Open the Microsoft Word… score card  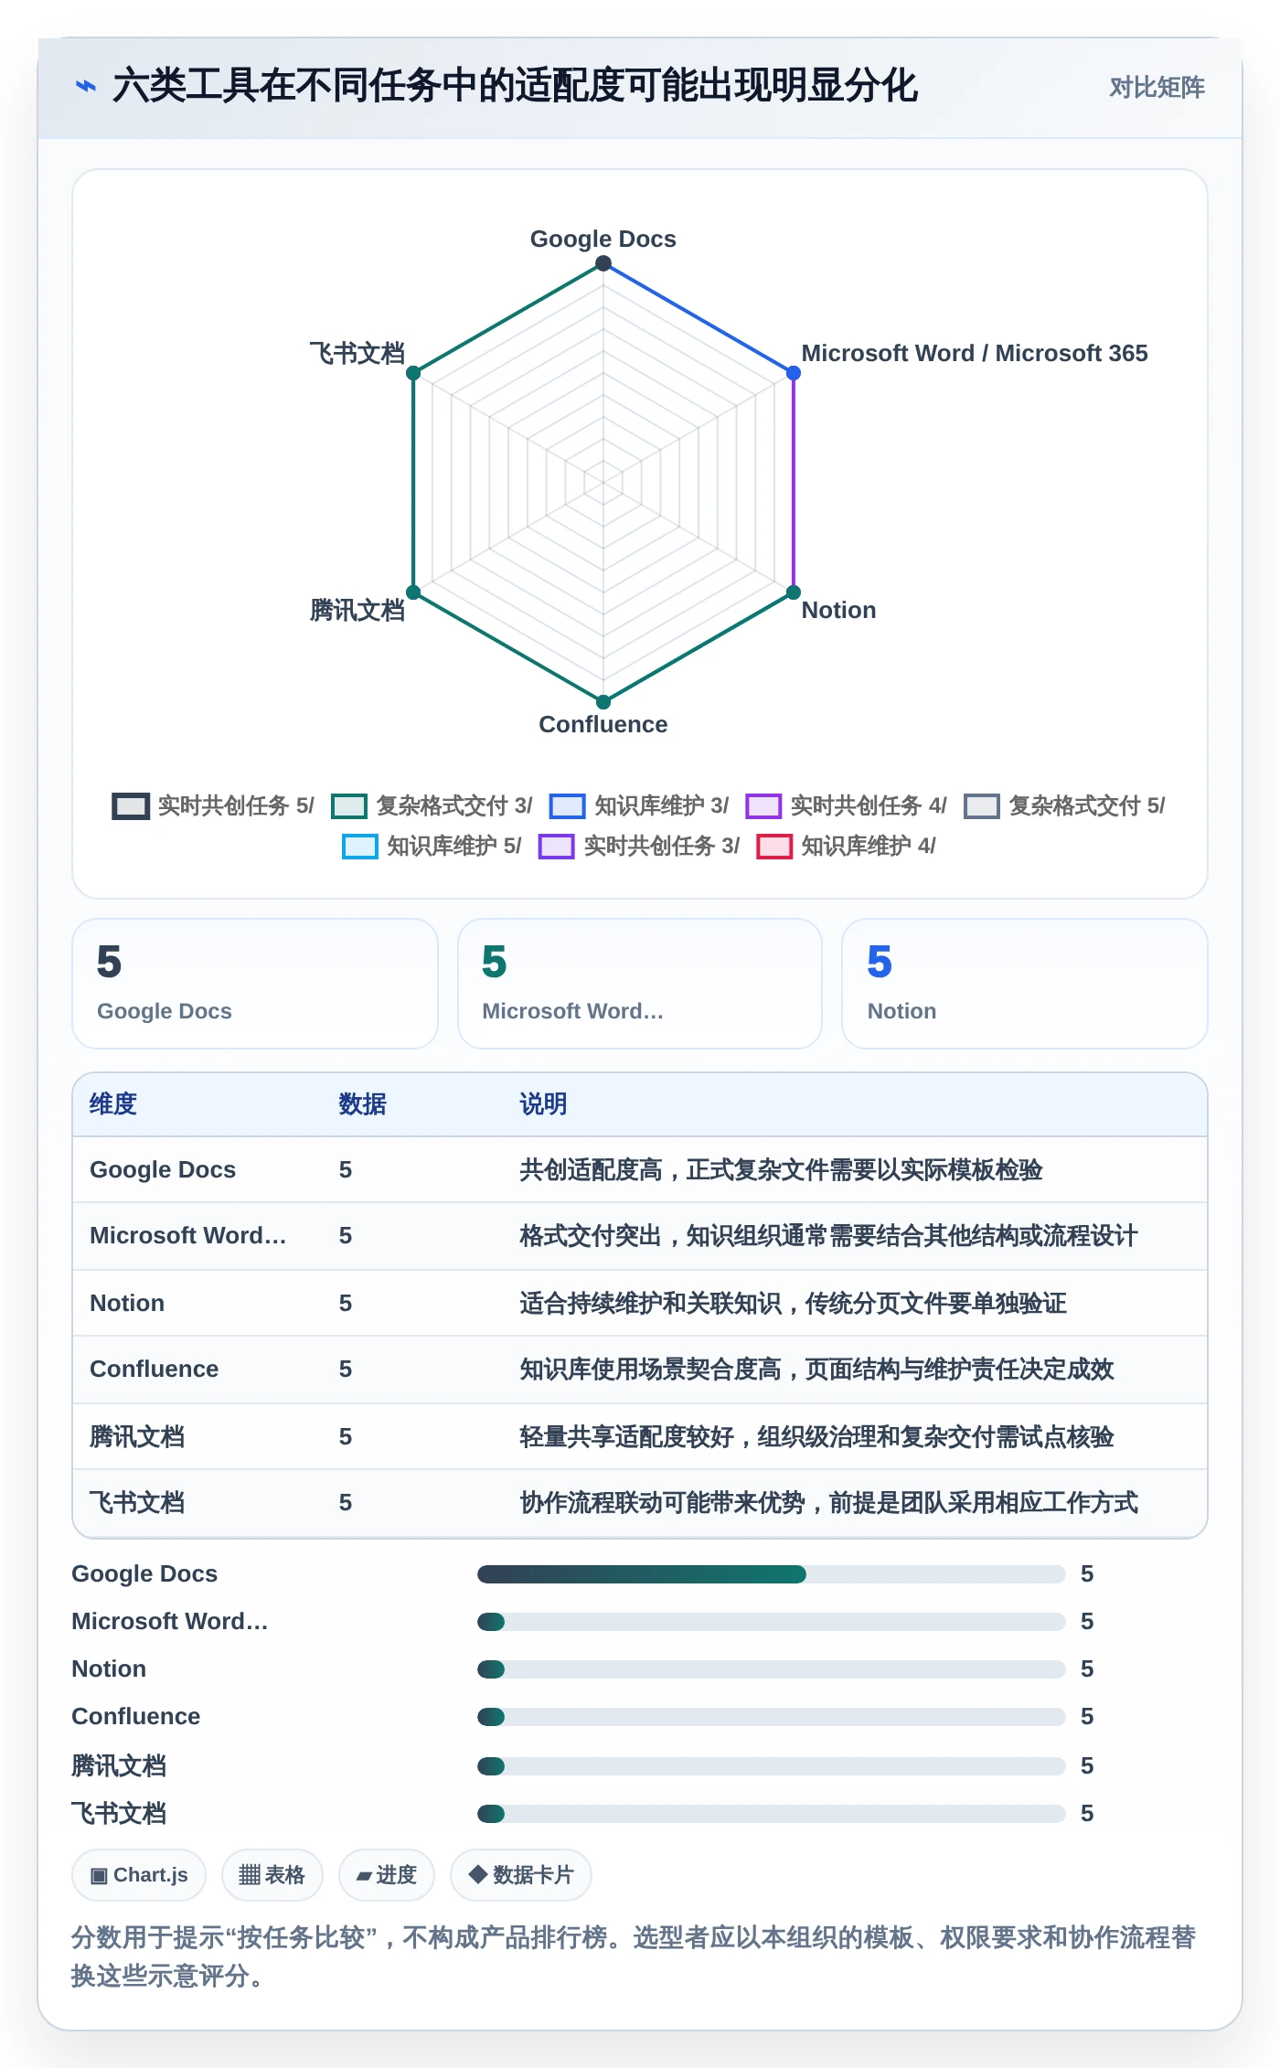coord(640,984)
